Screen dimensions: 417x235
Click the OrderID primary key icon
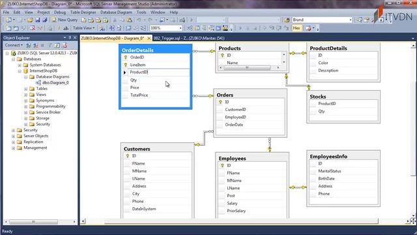click(x=126, y=57)
